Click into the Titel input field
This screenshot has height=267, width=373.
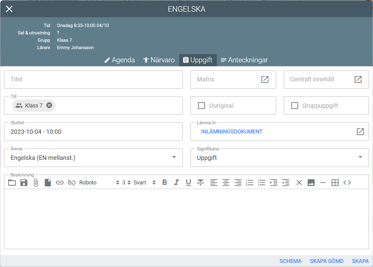coord(93,79)
